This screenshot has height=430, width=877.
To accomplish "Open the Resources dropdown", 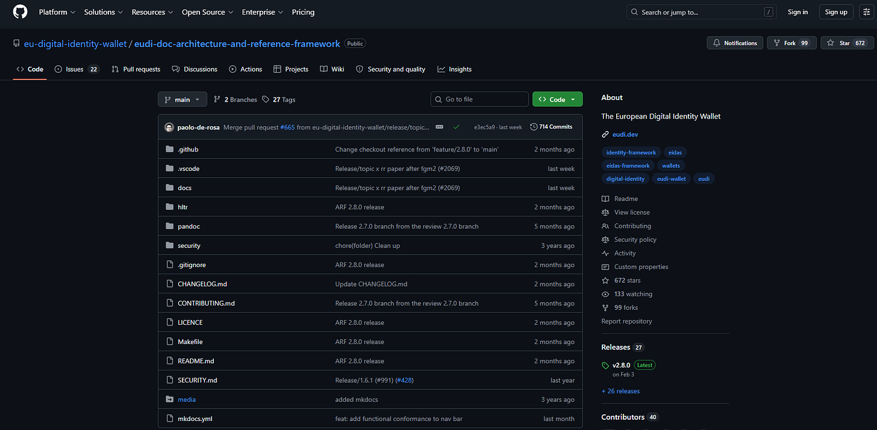I will coord(152,12).
